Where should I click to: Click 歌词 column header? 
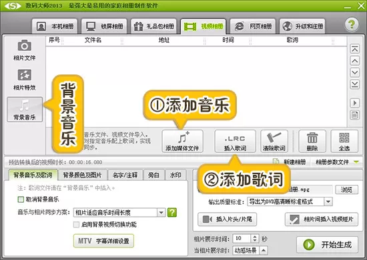point(292,40)
